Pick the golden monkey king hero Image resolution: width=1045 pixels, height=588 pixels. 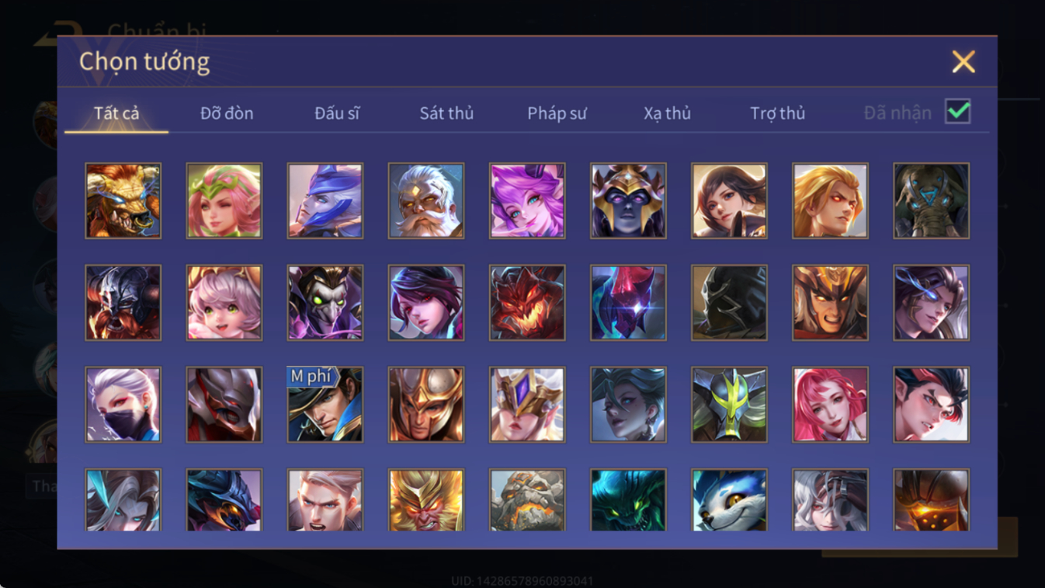pyautogui.click(x=426, y=499)
